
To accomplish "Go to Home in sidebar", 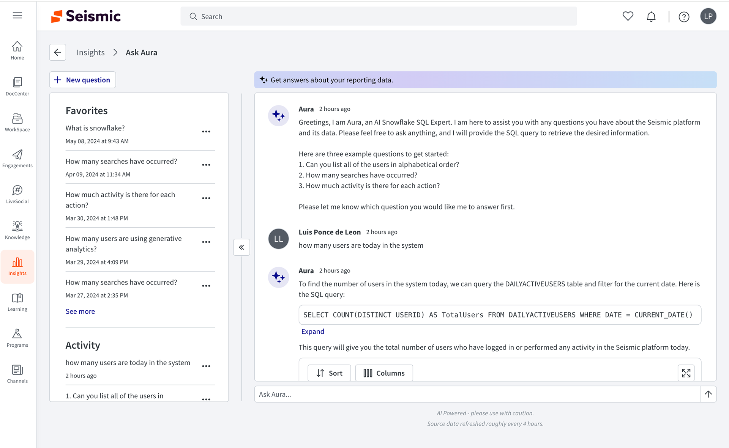I will [x=17, y=50].
